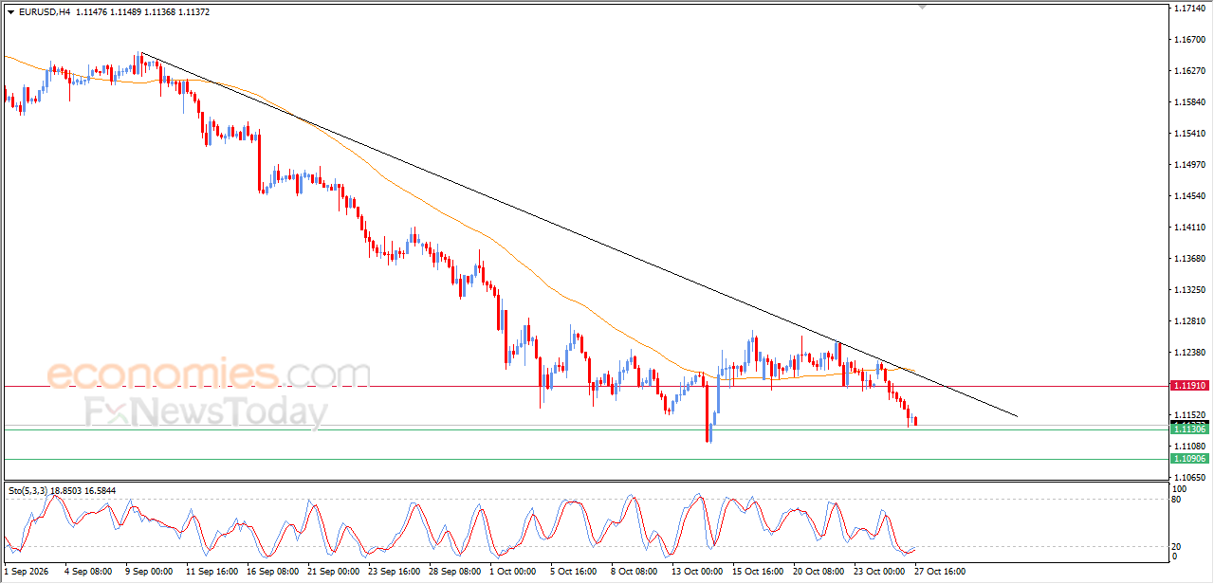Click the 1.14110 price axis label

click(1189, 228)
